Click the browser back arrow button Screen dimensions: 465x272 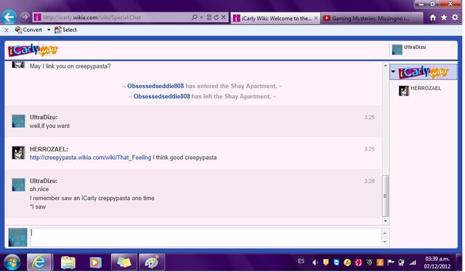click(x=9, y=17)
